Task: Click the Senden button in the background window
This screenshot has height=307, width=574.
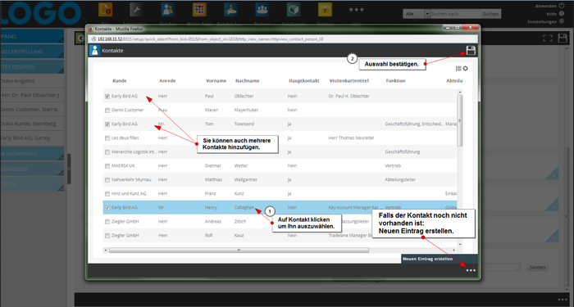Action: [537, 267]
